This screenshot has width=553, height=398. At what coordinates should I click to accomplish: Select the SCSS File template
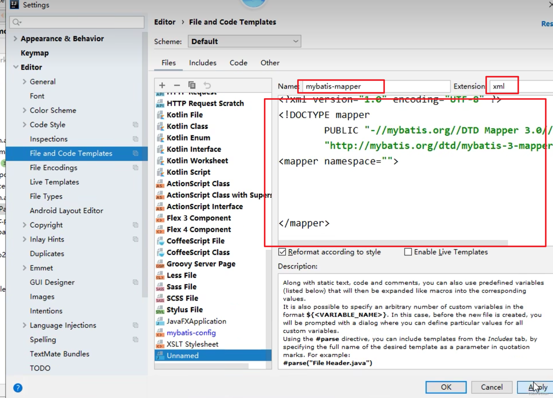pos(182,298)
